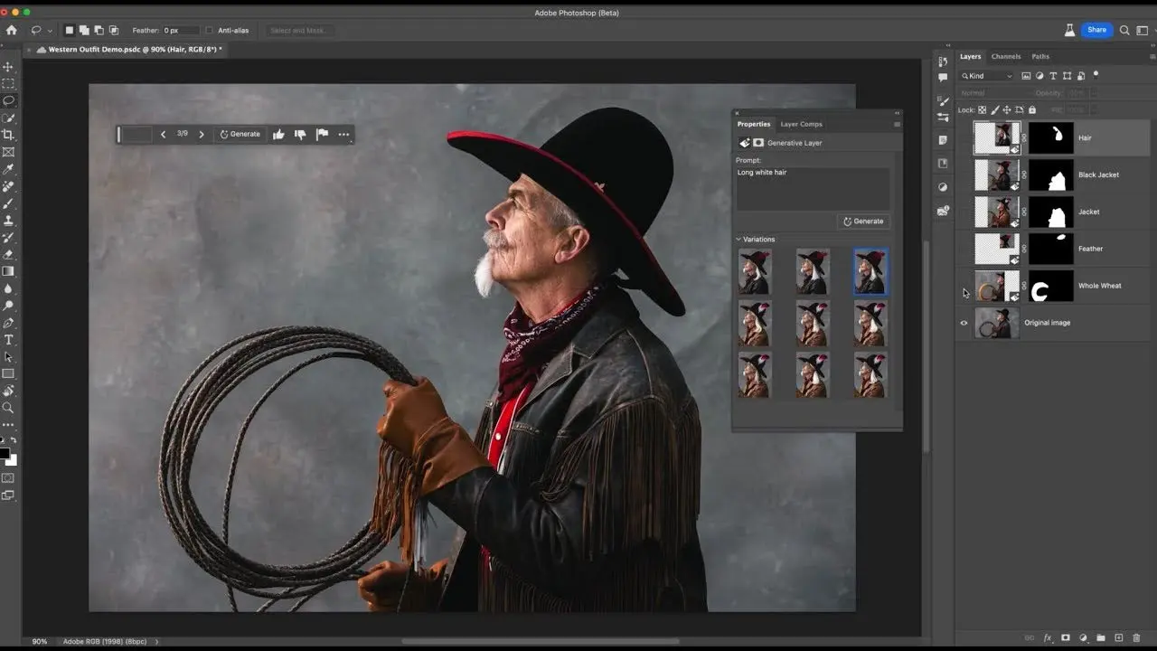Click thumbs up on taskbar
The image size is (1157, 651).
click(x=278, y=134)
